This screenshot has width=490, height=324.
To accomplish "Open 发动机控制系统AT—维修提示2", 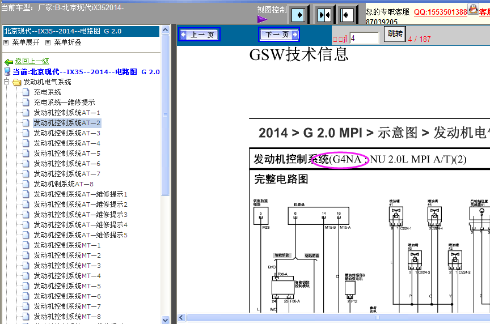I will click(x=81, y=204).
